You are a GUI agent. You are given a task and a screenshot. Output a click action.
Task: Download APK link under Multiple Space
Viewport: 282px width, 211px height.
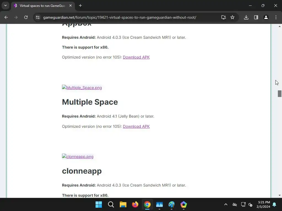(x=136, y=126)
